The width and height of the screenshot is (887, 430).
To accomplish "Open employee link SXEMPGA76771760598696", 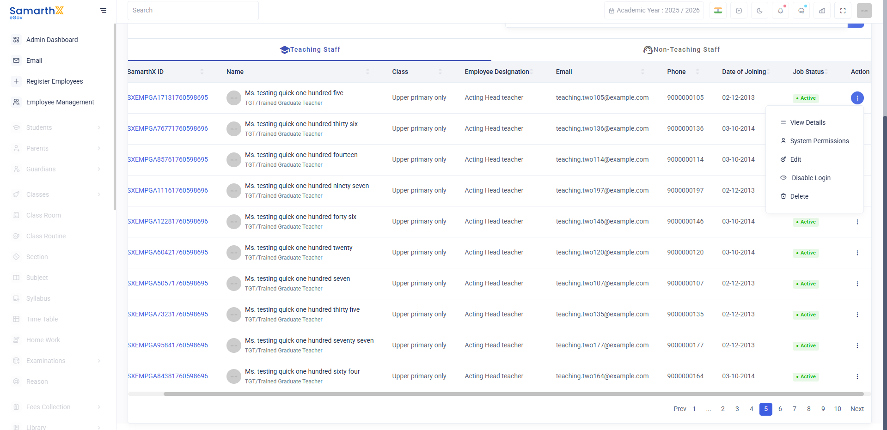I will (168, 128).
